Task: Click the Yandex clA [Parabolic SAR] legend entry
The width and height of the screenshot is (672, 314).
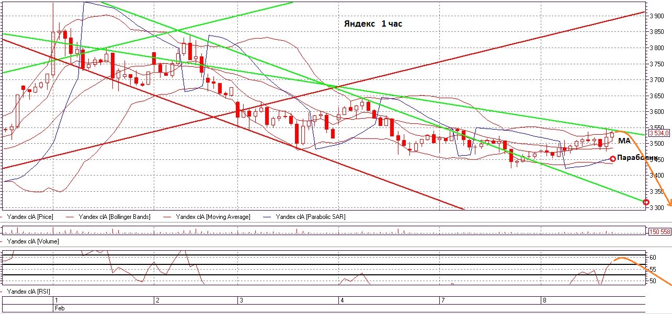Action: (x=311, y=216)
